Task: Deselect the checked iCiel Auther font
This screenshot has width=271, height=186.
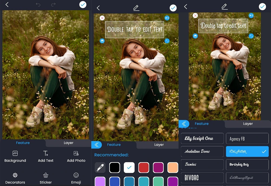Action: [x=247, y=152]
